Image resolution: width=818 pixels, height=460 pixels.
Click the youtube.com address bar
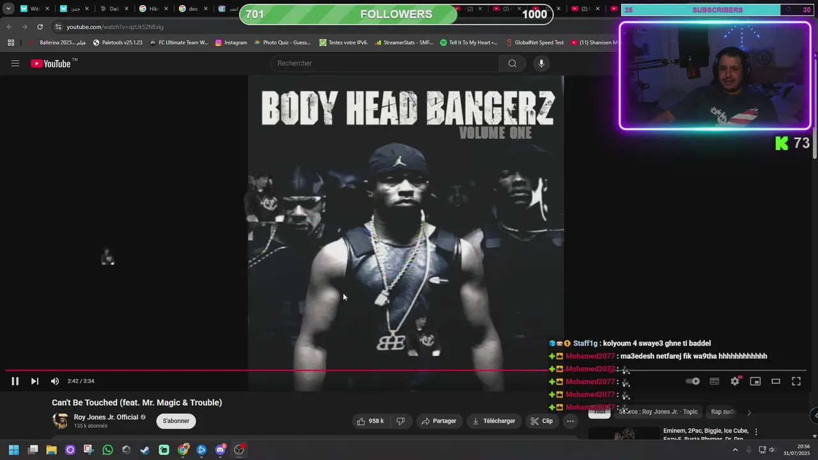click(115, 27)
